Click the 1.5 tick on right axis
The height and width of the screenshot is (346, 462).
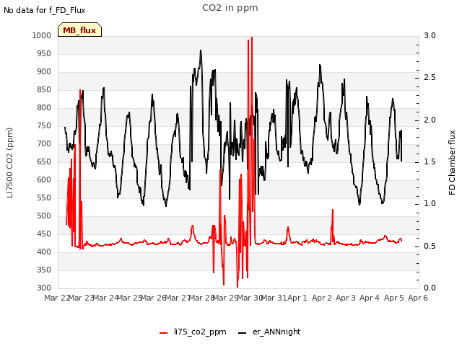[x=430, y=161]
